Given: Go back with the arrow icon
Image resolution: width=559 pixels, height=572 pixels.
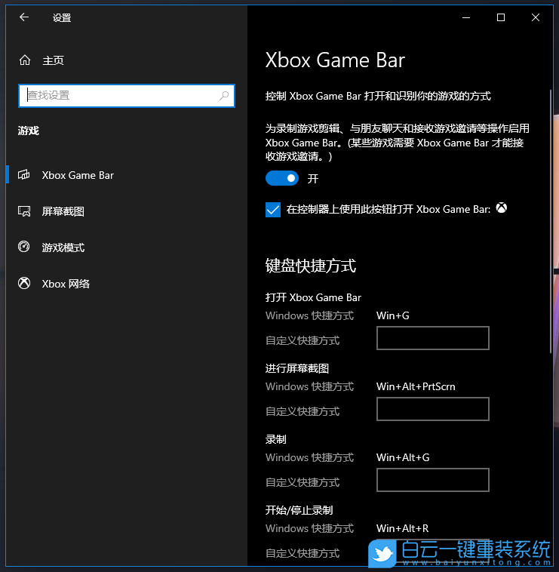Looking at the screenshot, I should pos(24,17).
